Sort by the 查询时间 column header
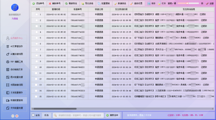 56,9
